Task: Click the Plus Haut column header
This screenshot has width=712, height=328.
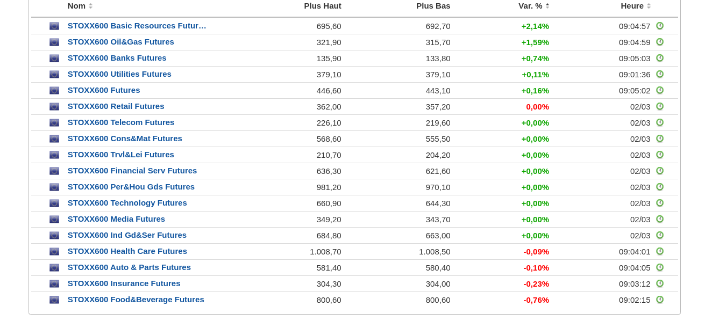Action: point(323,6)
